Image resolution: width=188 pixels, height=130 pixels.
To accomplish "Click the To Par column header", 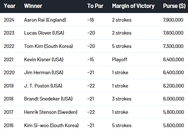I will point(95,6).
